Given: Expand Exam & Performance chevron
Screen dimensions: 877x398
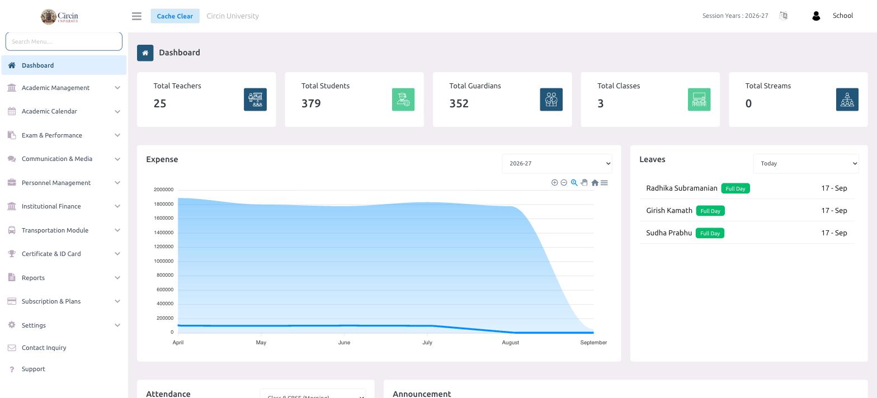Looking at the screenshot, I should click(117, 135).
